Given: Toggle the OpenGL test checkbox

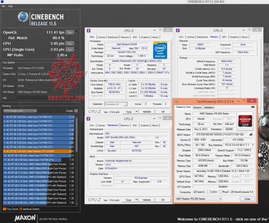Looking at the screenshot, I should [77, 32].
